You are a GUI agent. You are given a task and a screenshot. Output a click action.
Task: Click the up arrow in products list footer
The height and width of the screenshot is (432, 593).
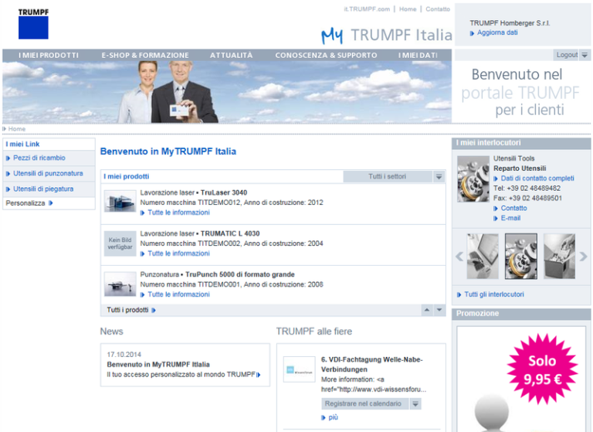point(427,310)
